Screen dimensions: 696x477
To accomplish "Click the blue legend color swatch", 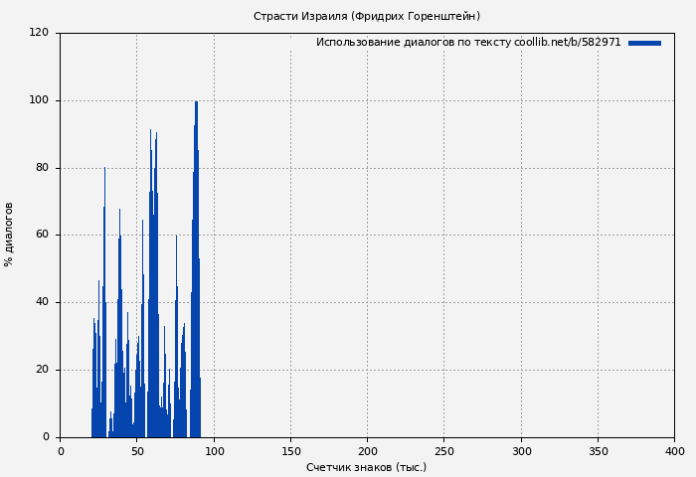I will point(644,43).
